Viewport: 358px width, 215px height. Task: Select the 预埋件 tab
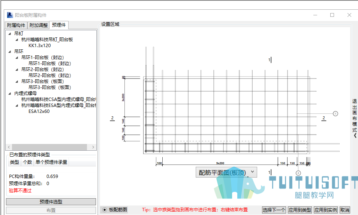(x=59, y=25)
